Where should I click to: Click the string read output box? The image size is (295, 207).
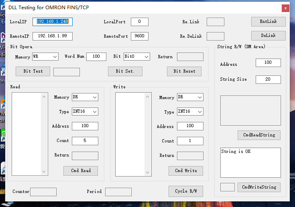(x=250, y=111)
